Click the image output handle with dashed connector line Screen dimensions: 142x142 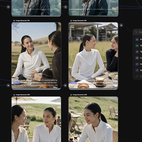coord(121,25)
